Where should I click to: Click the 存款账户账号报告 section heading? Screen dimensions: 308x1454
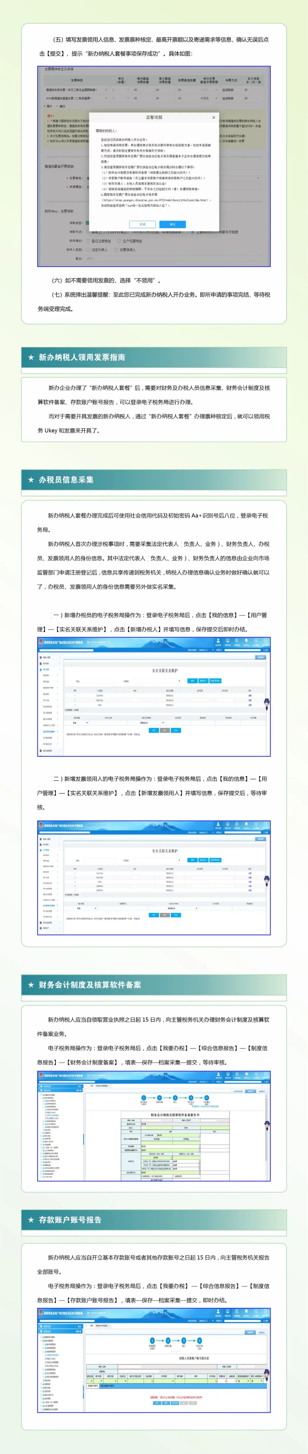[x=70, y=1220]
